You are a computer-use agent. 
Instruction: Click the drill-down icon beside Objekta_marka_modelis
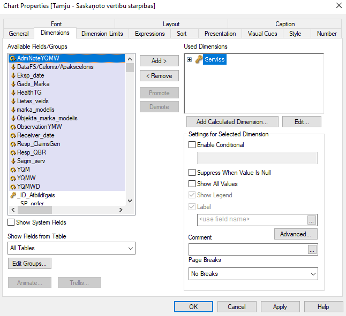[13, 118]
